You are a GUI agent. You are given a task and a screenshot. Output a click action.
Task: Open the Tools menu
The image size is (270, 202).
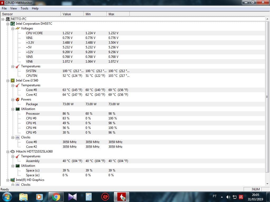[24, 8]
